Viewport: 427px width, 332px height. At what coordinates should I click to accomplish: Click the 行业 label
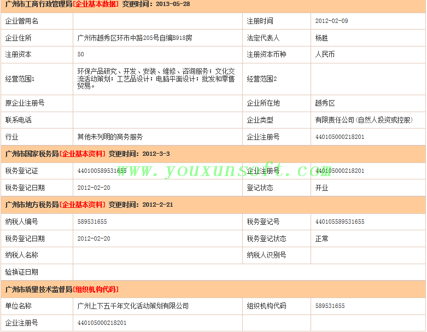[x=11, y=137]
